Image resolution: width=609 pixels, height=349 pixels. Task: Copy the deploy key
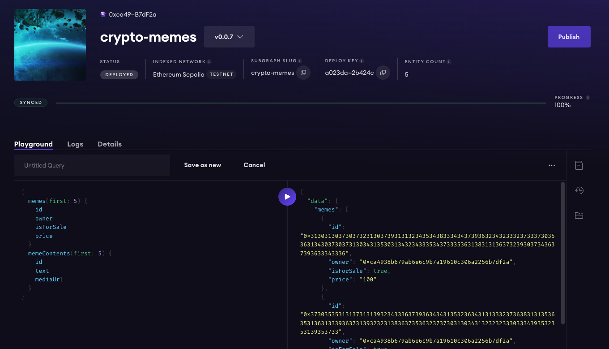pyautogui.click(x=383, y=73)
